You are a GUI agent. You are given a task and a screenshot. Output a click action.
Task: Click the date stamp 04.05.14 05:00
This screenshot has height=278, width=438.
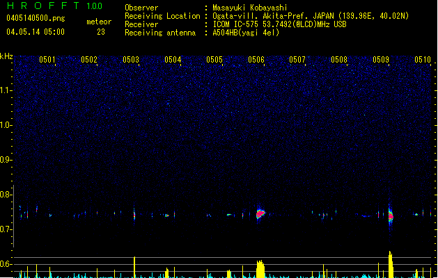coord(36,32)
